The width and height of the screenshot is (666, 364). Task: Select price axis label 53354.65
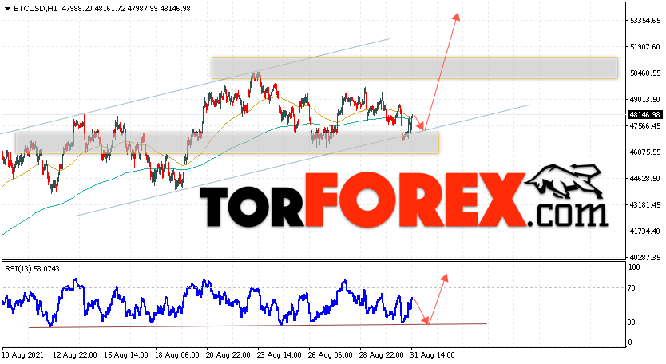(645, 21)
